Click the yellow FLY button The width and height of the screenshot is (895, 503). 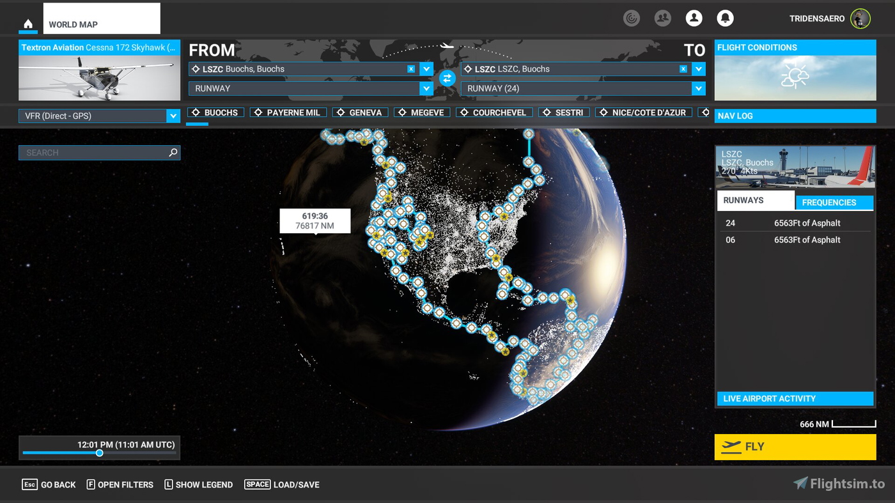(x=795, y=447)
